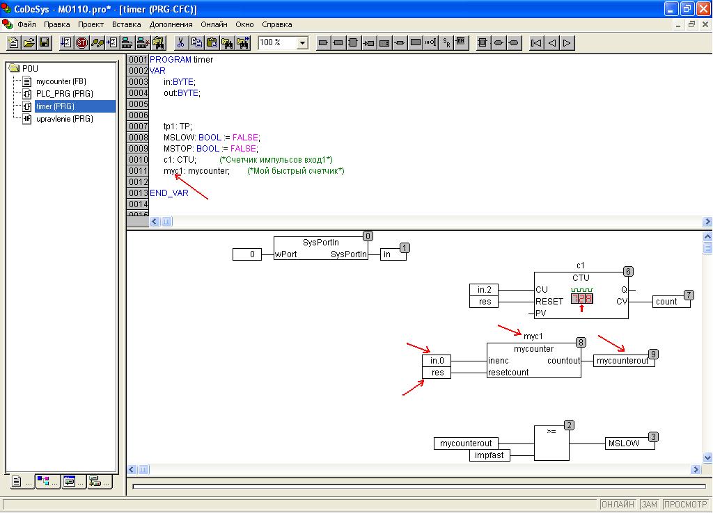Select upravlenie (PRG) in the tree
This screenshot has height=513, width=713.
(64, 119)
